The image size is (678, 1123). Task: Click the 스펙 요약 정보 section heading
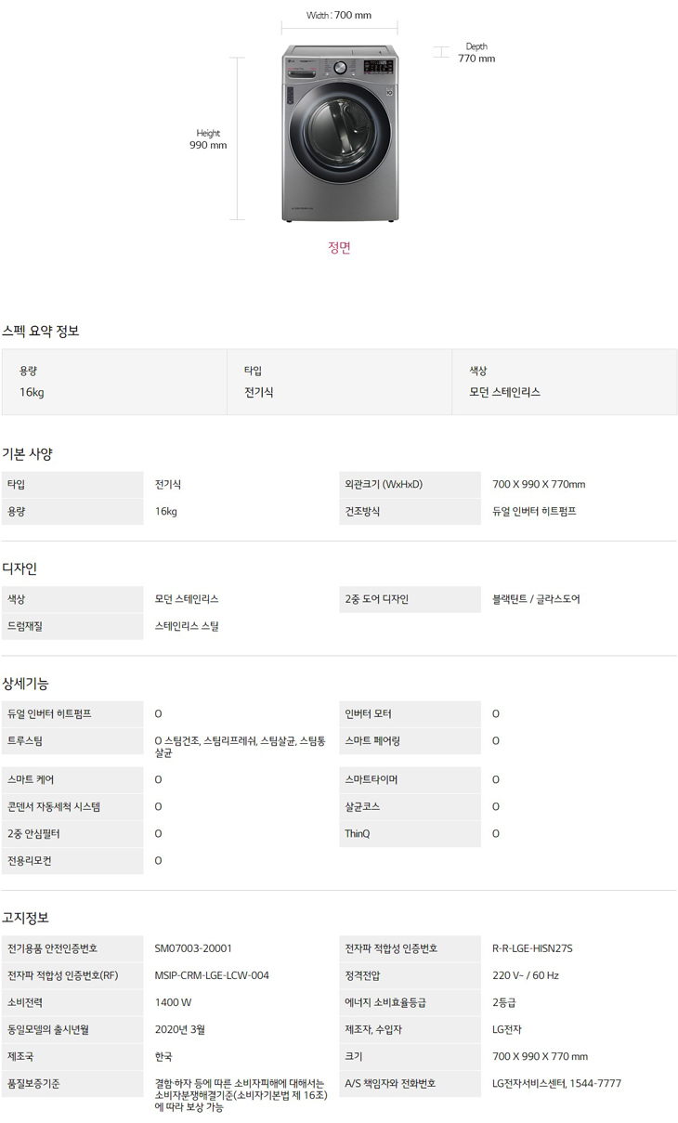pos(41,331)
